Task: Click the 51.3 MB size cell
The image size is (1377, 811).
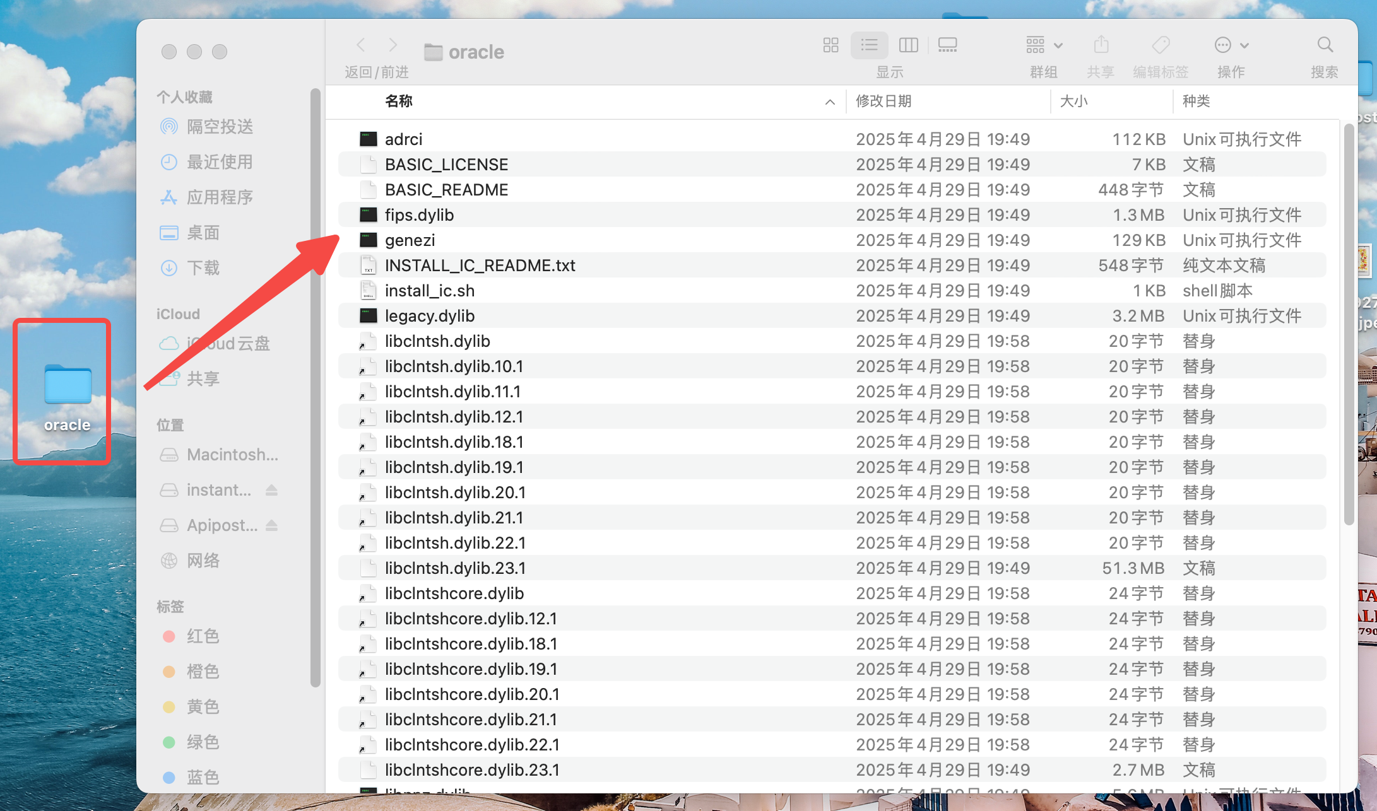Action: click(1133, 568)
